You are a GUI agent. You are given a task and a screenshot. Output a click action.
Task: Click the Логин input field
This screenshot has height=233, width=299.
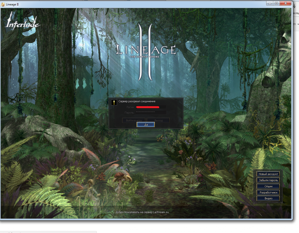(151, 107)
